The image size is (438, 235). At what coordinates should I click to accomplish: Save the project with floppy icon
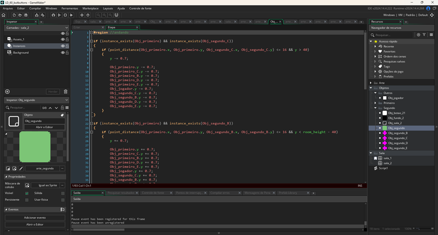26,15
